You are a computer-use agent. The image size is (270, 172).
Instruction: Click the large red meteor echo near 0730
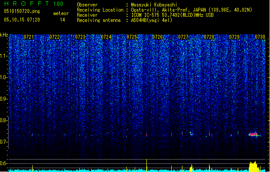(x=253, y=134)
